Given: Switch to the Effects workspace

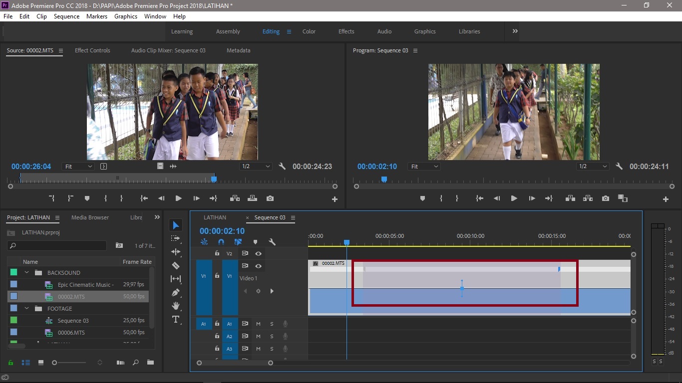Looking at the screenshot, I should click(346, 31).
